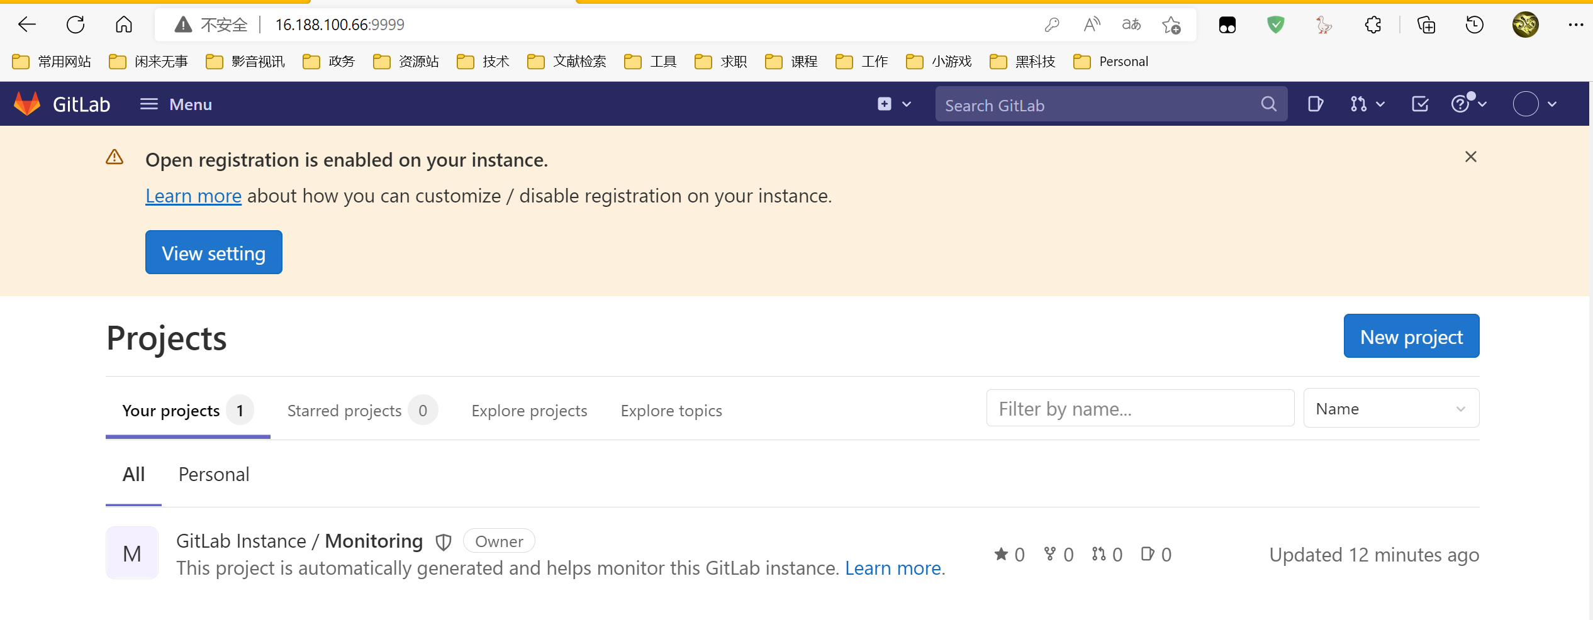
Task: Click the internal visibility shield icon
Action: pos(444,541)
